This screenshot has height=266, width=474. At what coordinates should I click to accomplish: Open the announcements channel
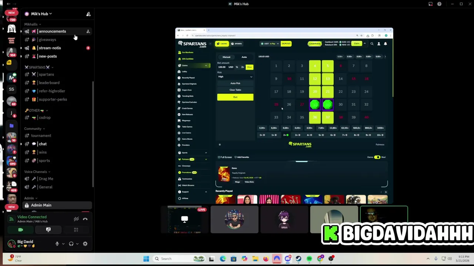click(x=56, y=31)
